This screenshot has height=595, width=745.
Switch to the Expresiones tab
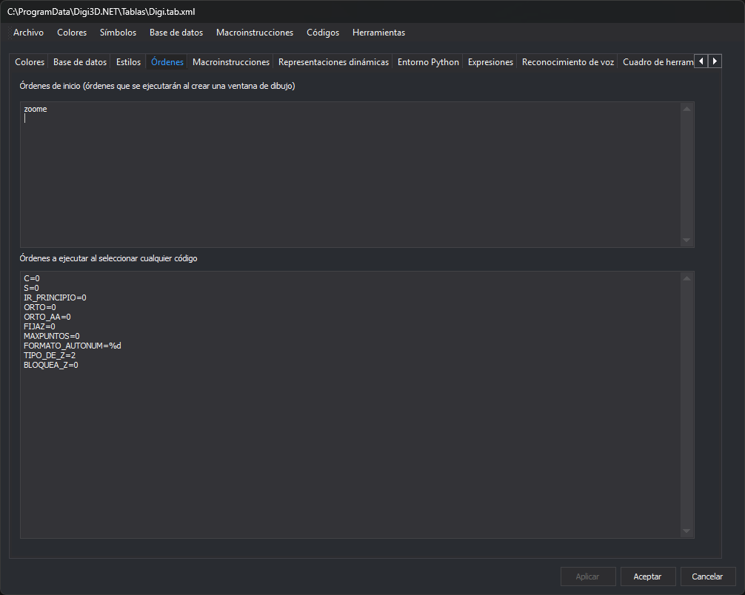click(x=490, y=62)
